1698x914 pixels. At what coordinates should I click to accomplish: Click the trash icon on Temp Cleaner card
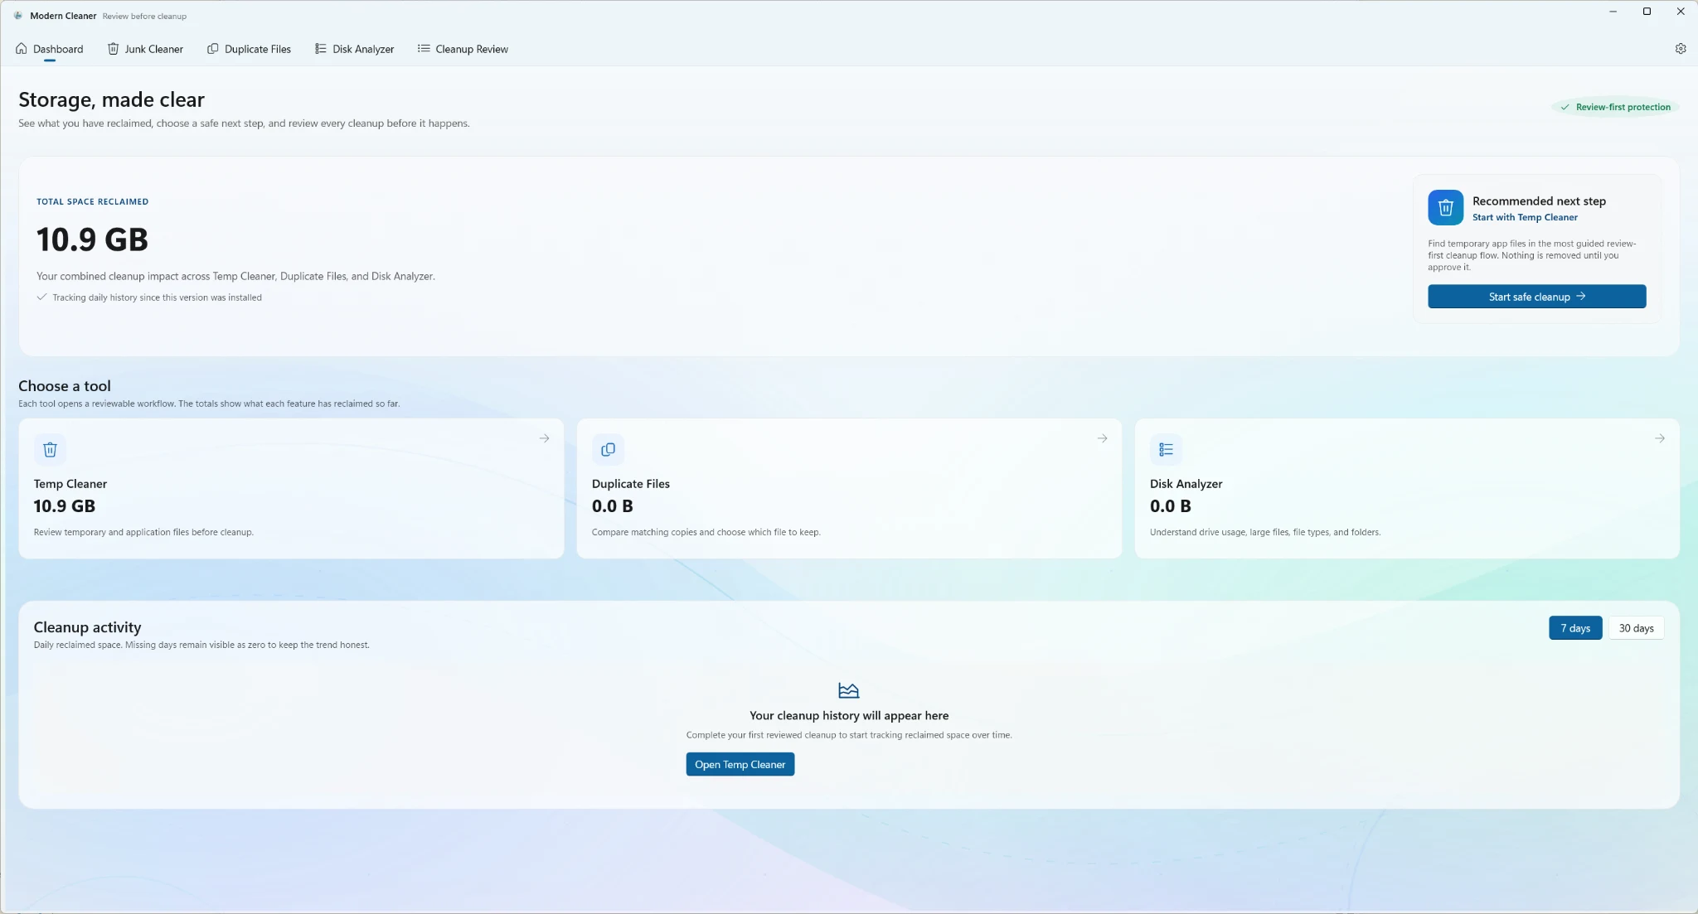point(50,449)
